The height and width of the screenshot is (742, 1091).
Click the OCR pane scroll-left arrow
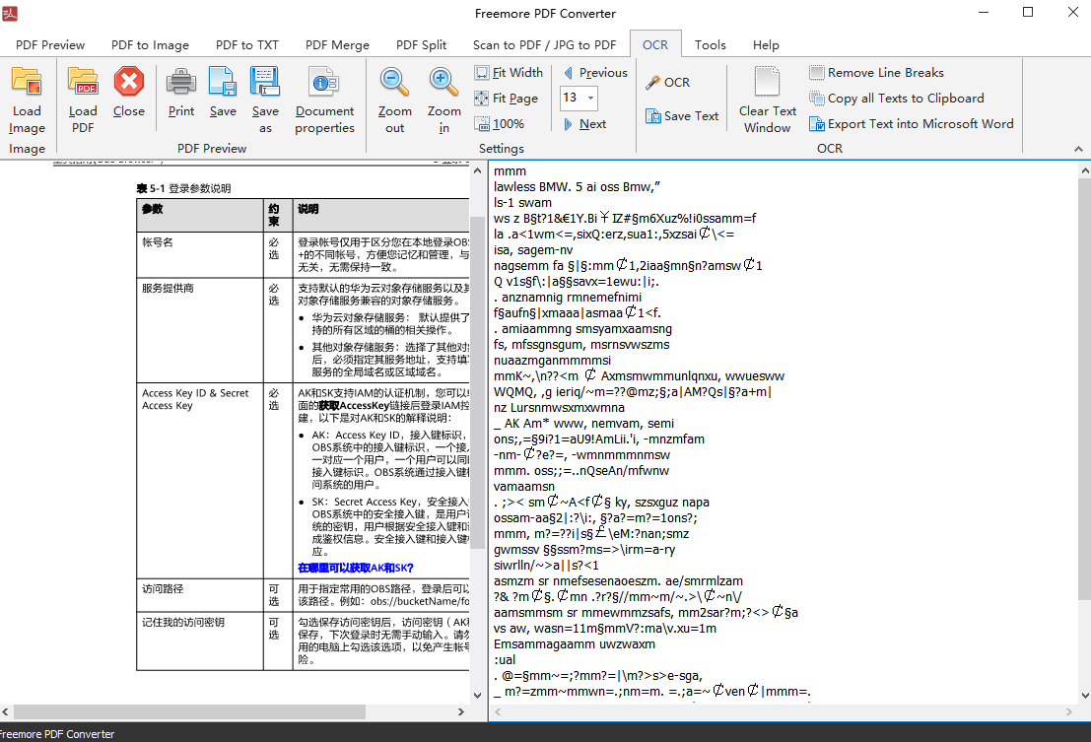click(x=498, y=712)
